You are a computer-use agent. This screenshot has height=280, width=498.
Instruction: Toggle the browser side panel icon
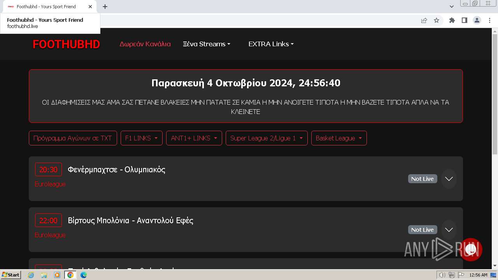pyautogui.click(x=465, y=20)
